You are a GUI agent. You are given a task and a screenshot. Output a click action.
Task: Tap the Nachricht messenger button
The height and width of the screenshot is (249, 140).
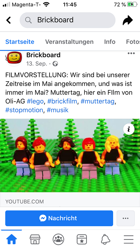pos(59,218)
